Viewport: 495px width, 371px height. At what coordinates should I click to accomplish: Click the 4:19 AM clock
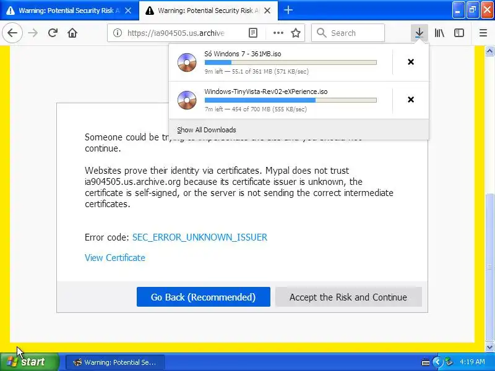coord(472,362)
